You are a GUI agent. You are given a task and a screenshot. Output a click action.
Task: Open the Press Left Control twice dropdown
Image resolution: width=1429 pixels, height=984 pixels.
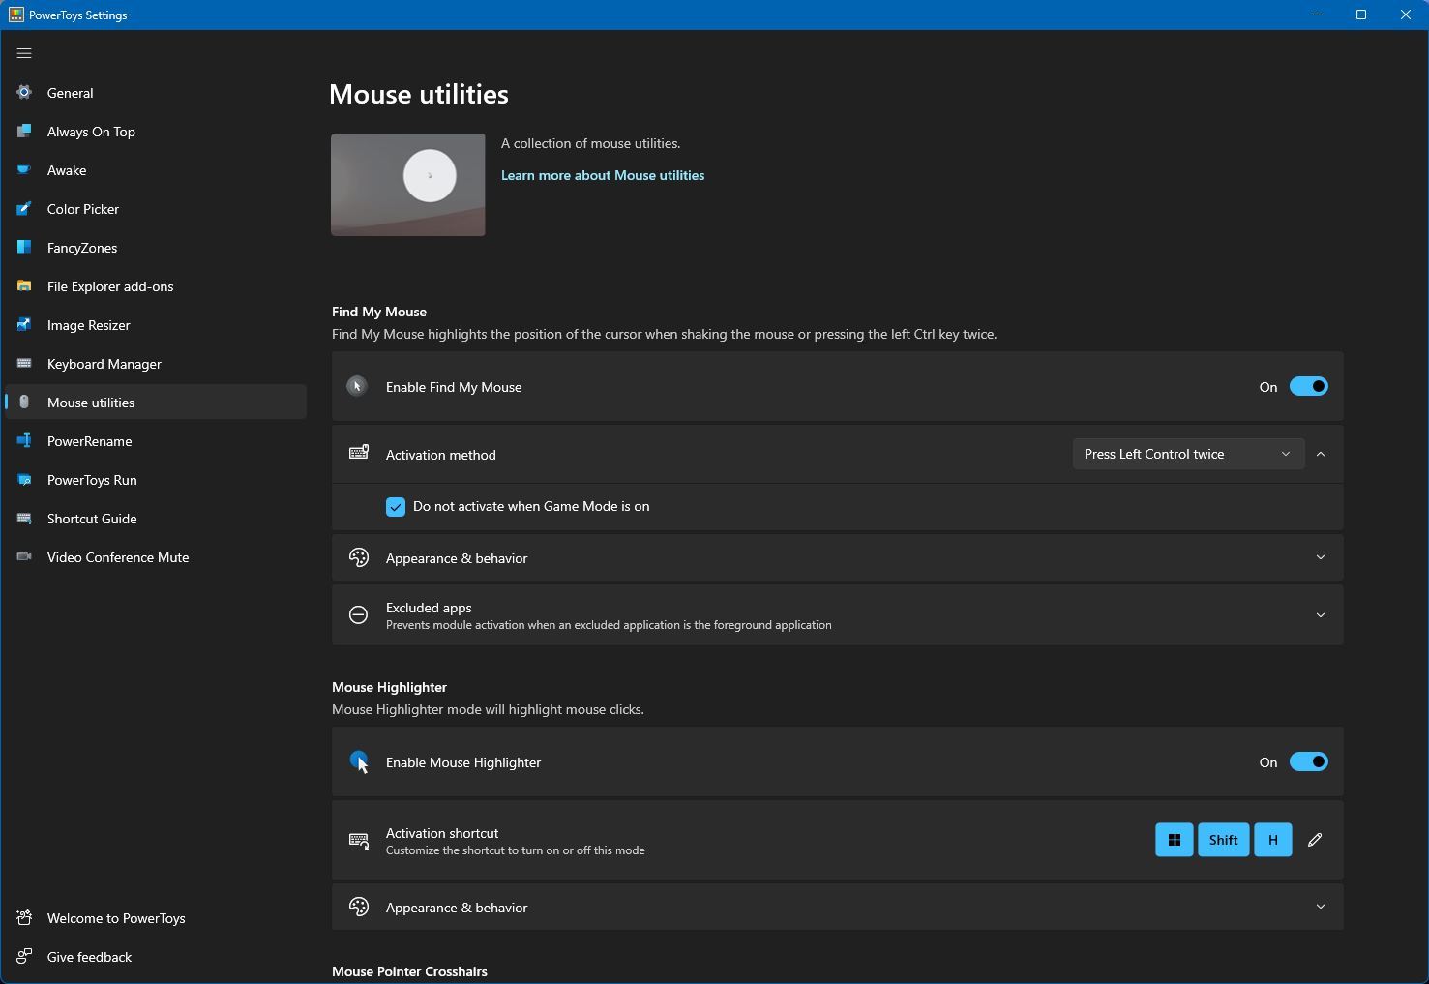(x=1187, y=454)
